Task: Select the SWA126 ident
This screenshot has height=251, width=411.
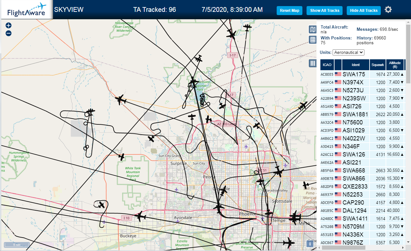Action: click(x=354, y=154)
